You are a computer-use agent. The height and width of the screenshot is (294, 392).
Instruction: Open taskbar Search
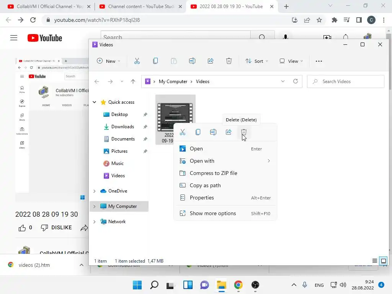tap(154, 285)
